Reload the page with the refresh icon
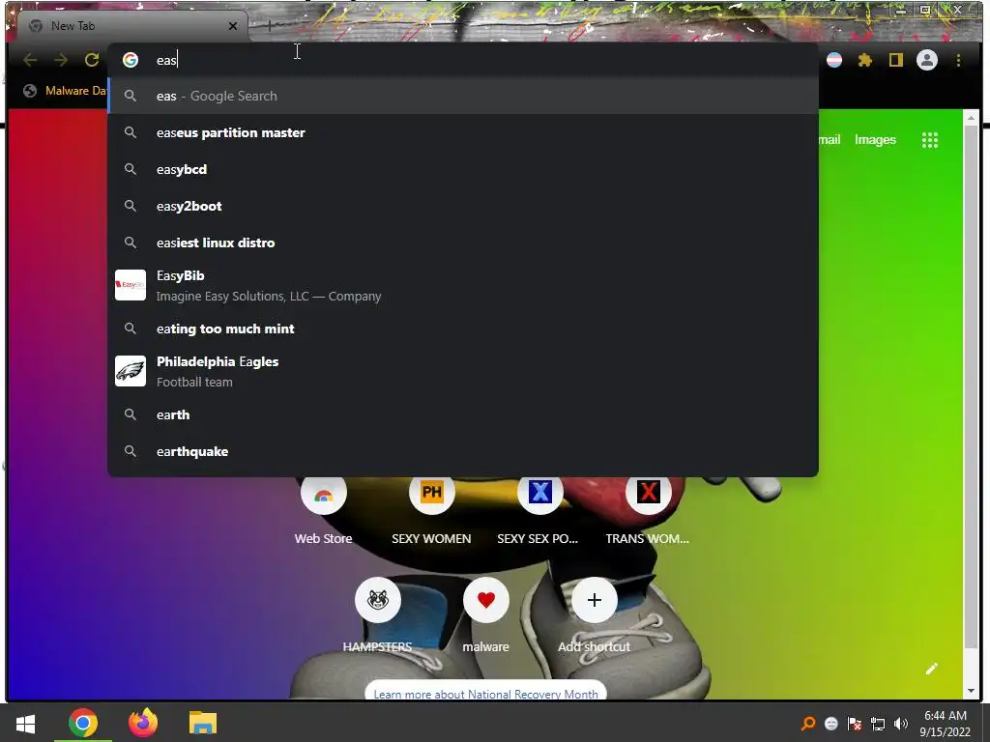Viewport: 990px width, 742px height. pos(92,60)
